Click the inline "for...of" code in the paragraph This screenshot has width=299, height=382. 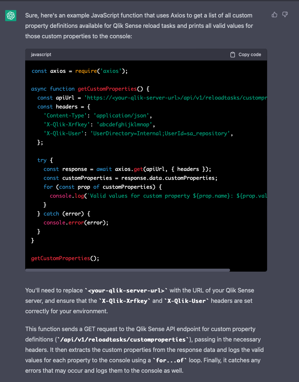[x=170, y=360]
